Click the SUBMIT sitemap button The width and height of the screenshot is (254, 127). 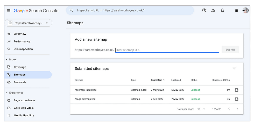pos(230,50)
